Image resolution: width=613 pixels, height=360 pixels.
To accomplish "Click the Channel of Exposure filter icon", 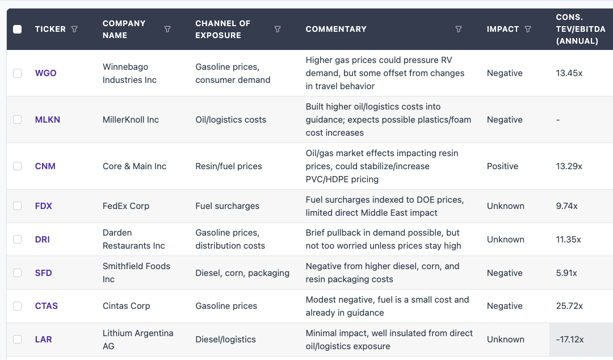I will [278, 29].
